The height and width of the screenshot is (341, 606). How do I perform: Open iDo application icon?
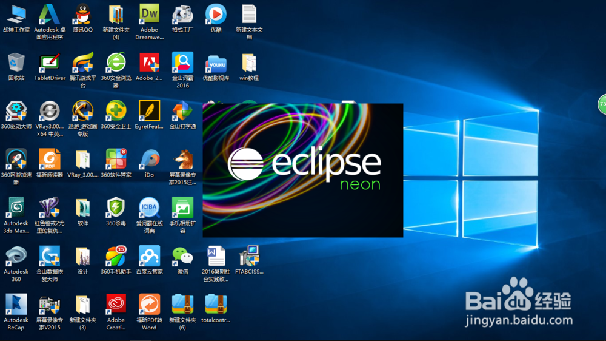pyautogui.click(x=149, y=160)
